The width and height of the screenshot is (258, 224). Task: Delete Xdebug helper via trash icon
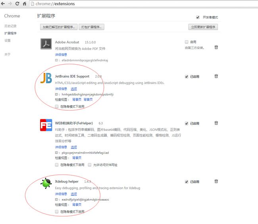216,181
